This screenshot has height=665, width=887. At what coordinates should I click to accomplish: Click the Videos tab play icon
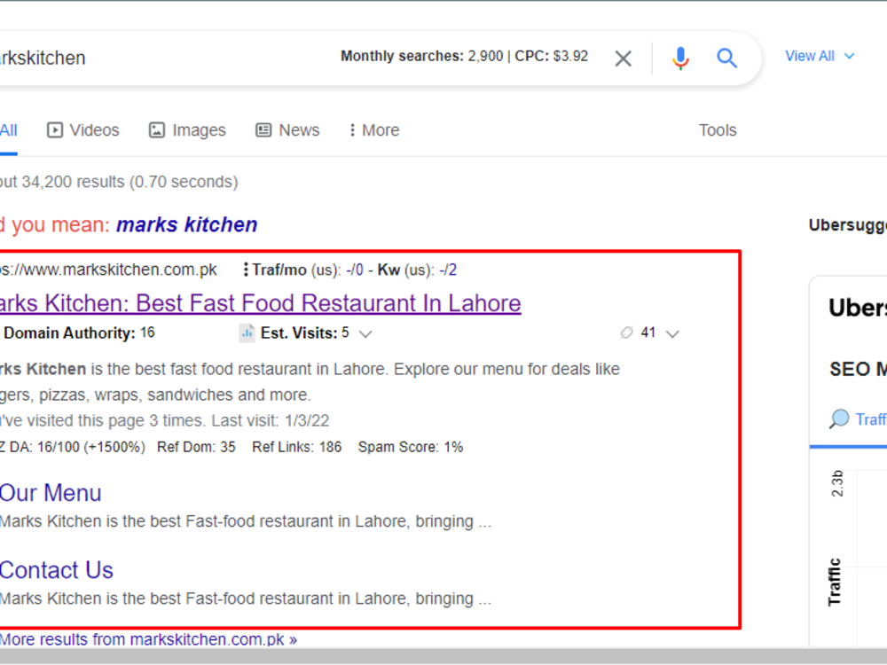[55, 130]
